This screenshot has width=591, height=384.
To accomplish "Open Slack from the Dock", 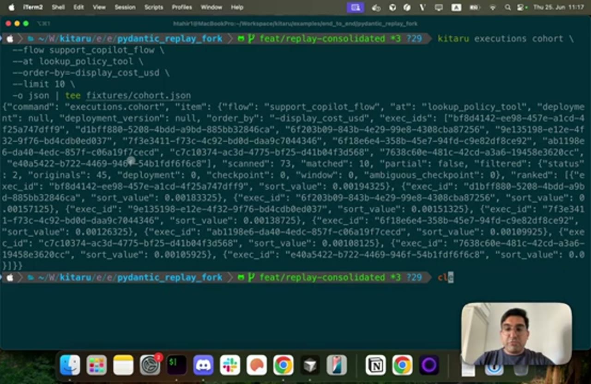I will pos(230,366).
